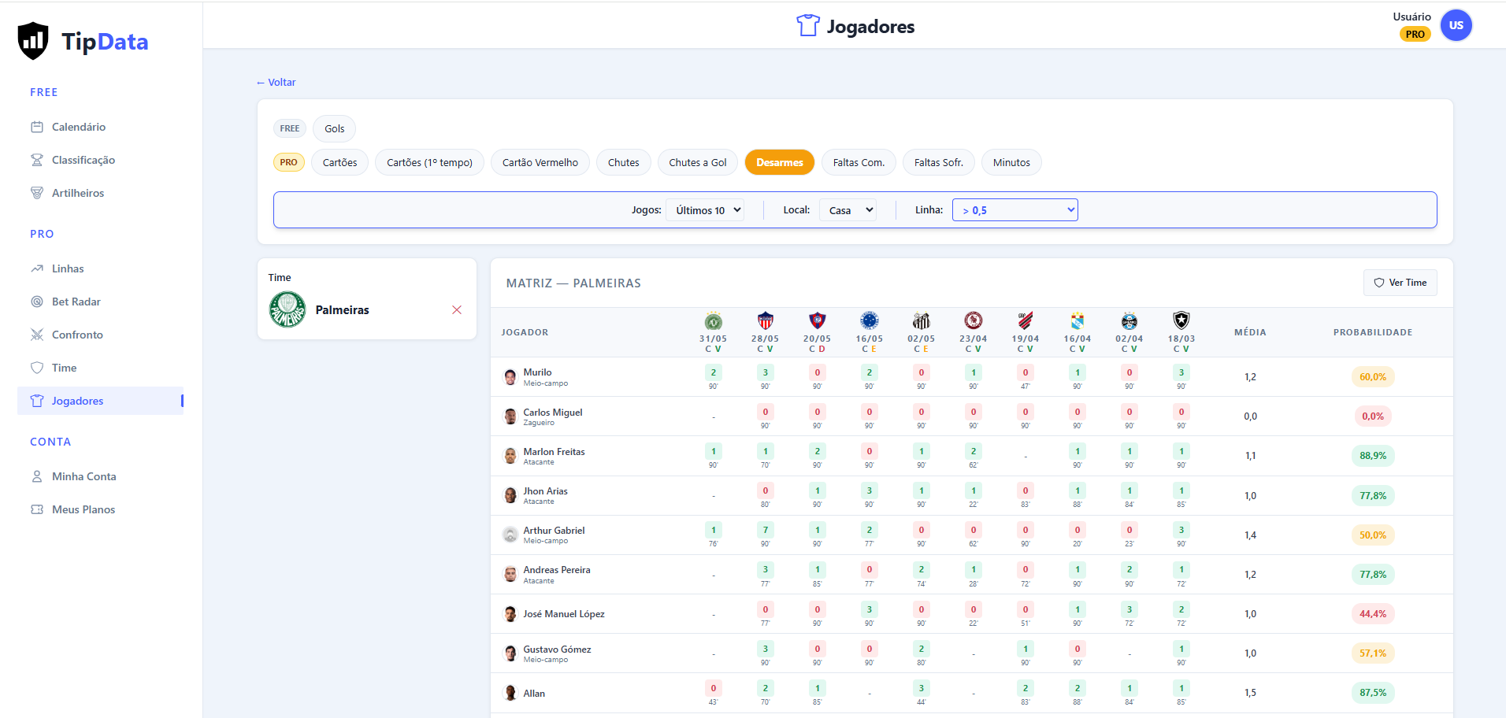Select the Desarmes stat filter
The width and height of the screenshot is (1506, 718).
(779, 162)
